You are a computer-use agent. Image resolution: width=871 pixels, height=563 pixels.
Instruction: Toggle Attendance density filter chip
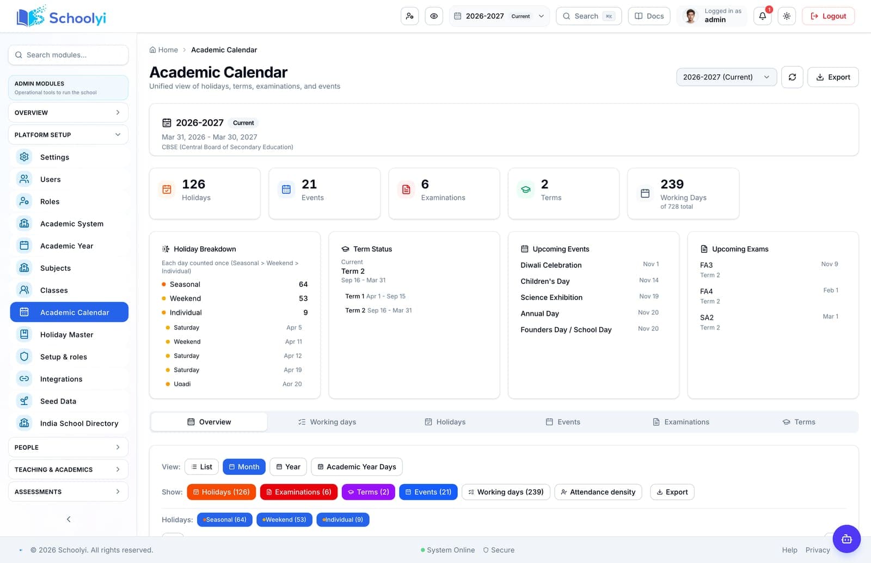[598, 492]
